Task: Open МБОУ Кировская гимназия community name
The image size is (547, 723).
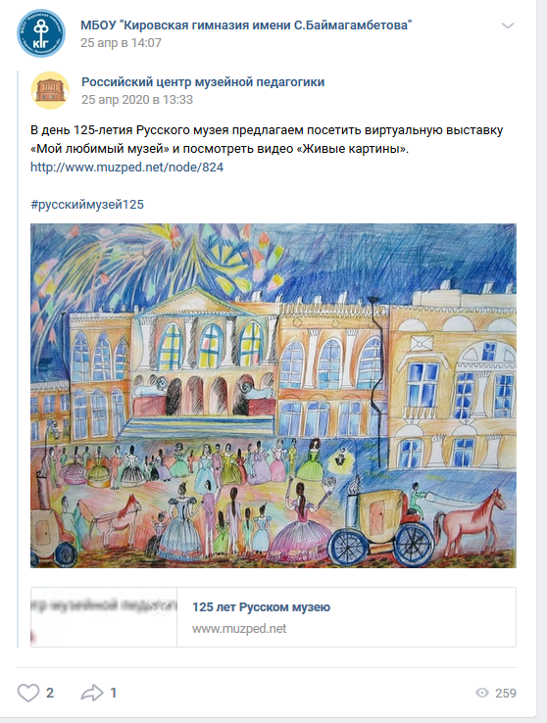Action: point(246,24)
